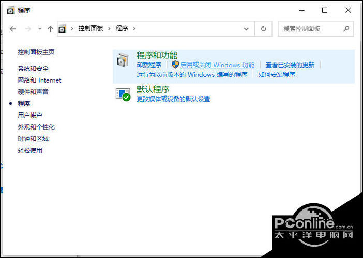Click 如何安装程序 link
The height and width of the screenshot is (258, 363).
277,75
